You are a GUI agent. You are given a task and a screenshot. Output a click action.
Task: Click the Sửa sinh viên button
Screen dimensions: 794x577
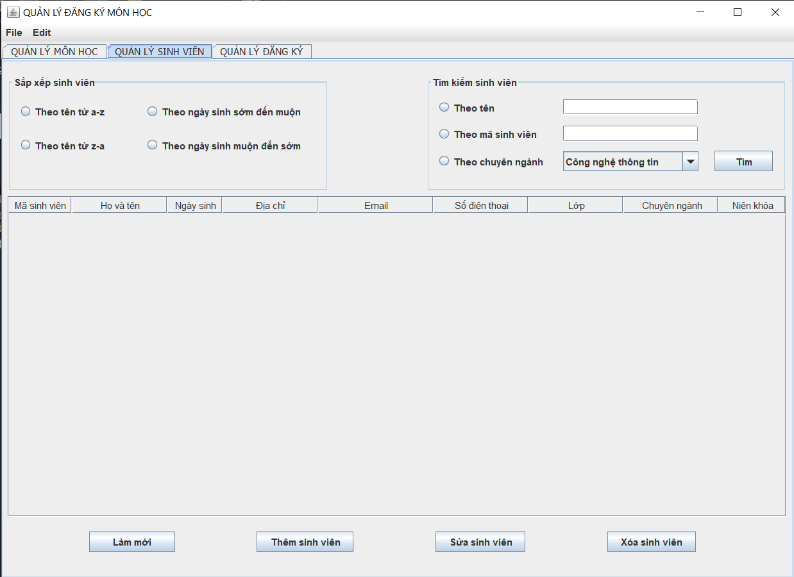click(480, 542)
